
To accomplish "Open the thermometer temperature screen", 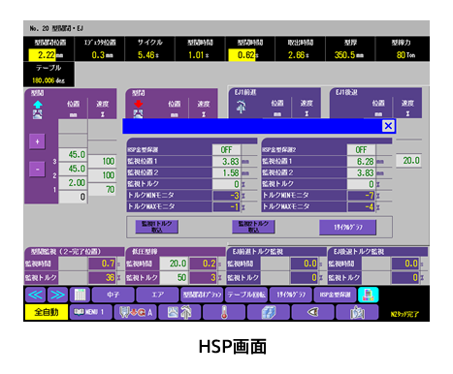I will click(x=224, y=312).
